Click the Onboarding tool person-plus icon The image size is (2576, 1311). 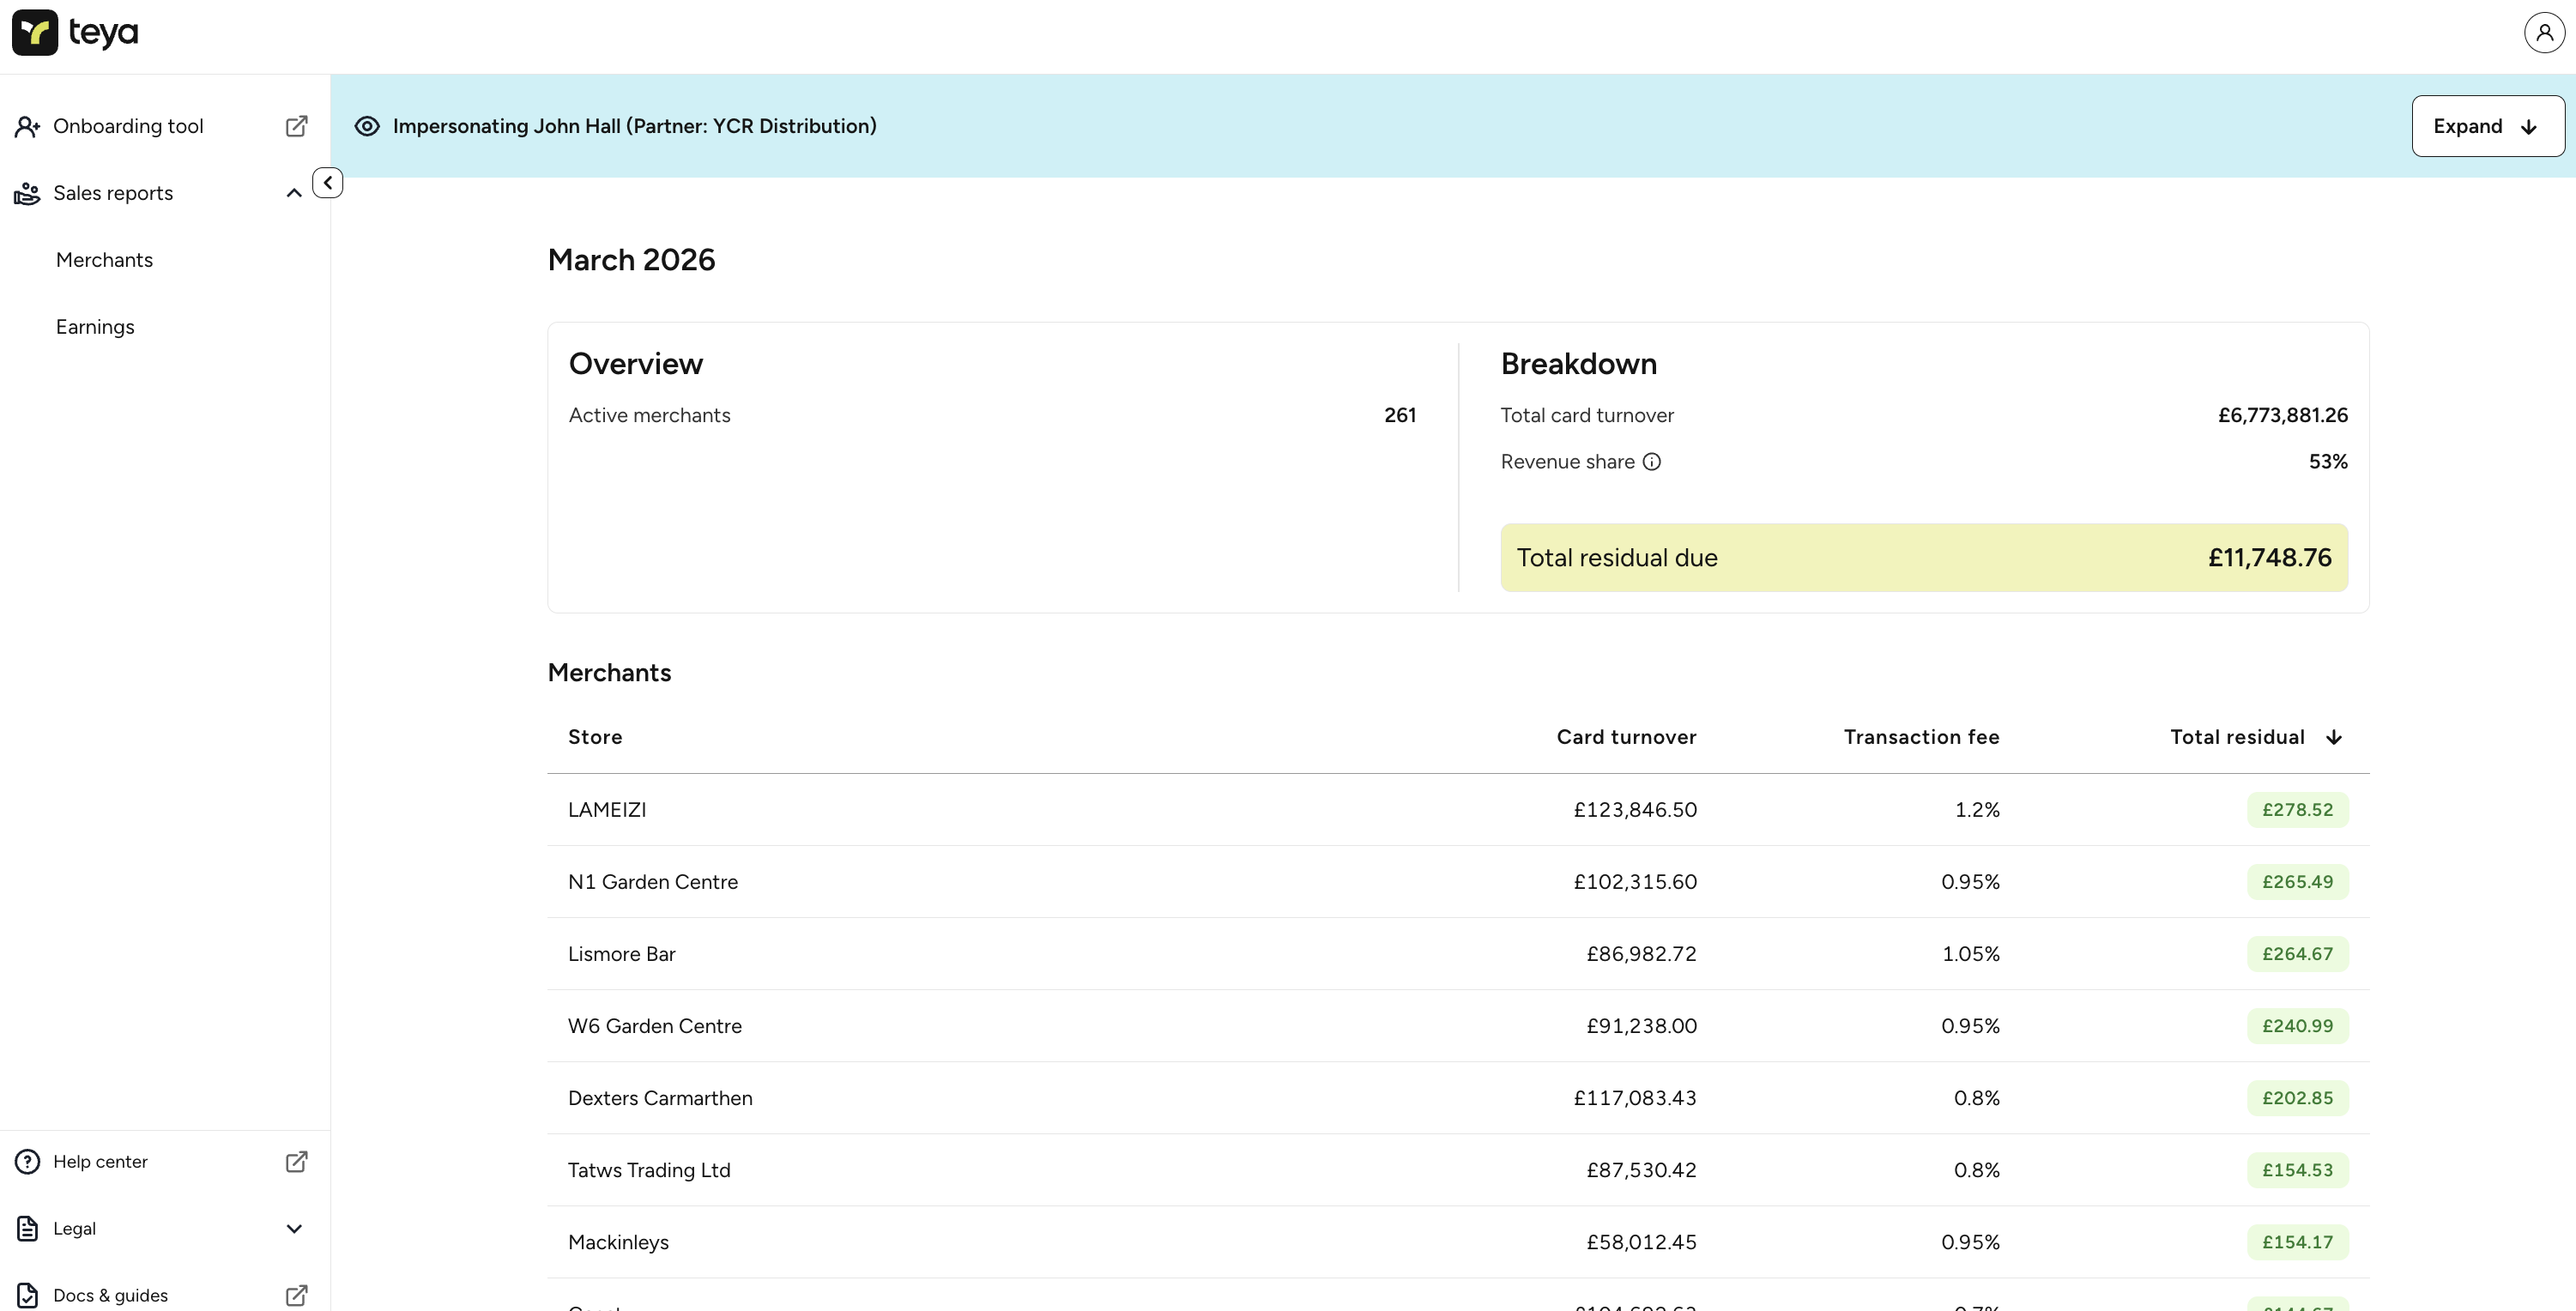[27, 127]
